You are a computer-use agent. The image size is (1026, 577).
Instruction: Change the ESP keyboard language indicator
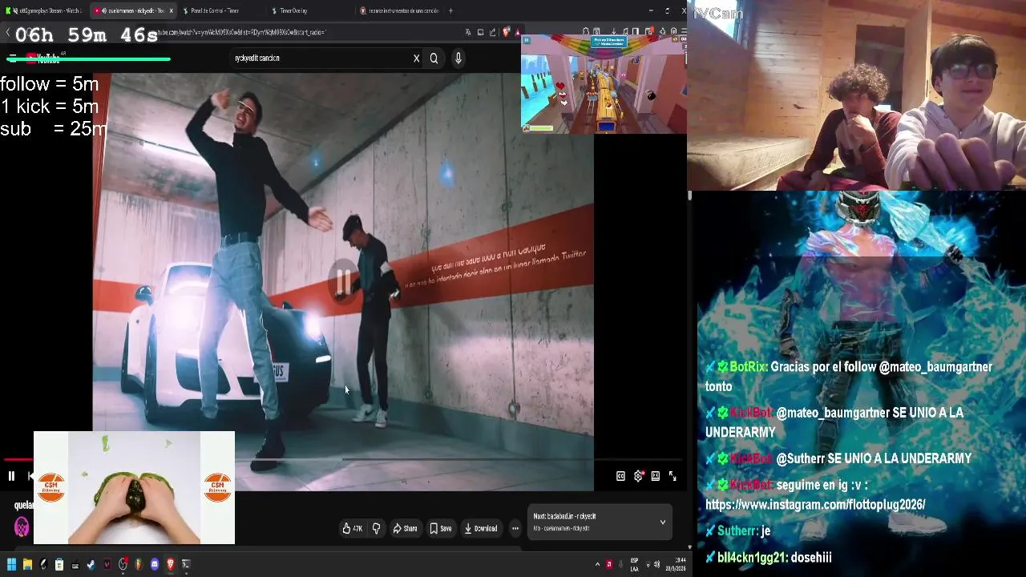coord(634,564)
